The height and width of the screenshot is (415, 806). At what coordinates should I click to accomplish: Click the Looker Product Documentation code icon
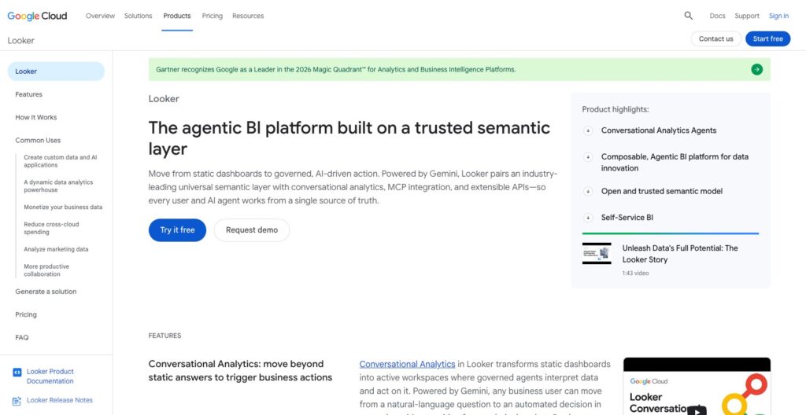[x=17, y=373]
